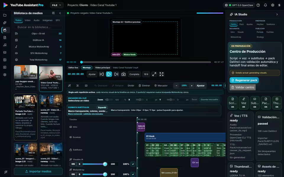Toggle MotionArray track ON button
The height and width of the screenshot is (177, 284).
[x=73, y=174]
